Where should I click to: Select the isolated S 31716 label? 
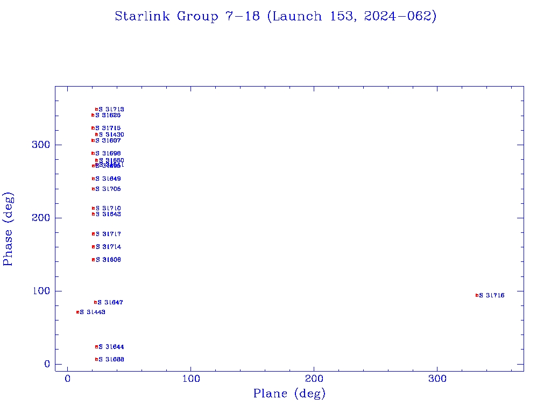point(492,295)
